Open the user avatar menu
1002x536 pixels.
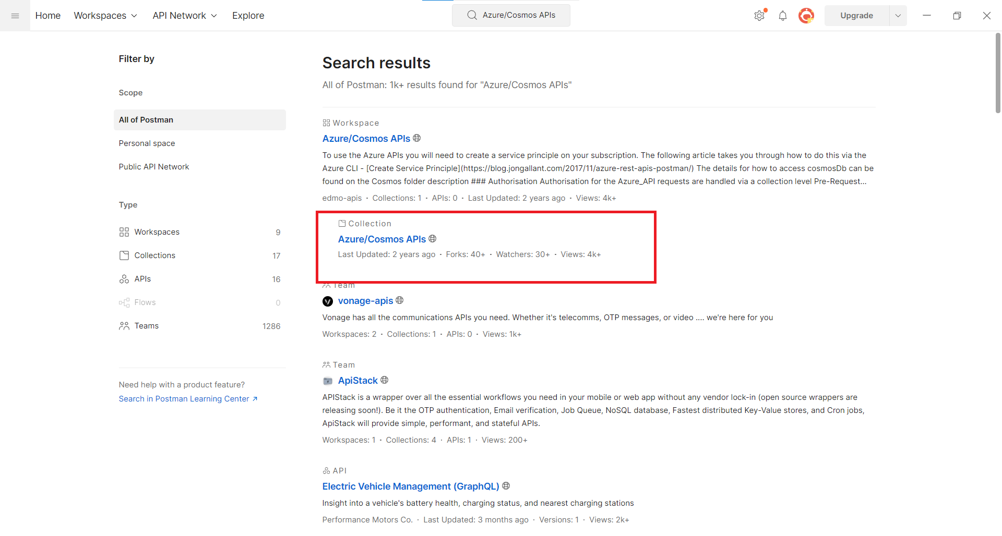pyautogui.click(x=806, y=16)
